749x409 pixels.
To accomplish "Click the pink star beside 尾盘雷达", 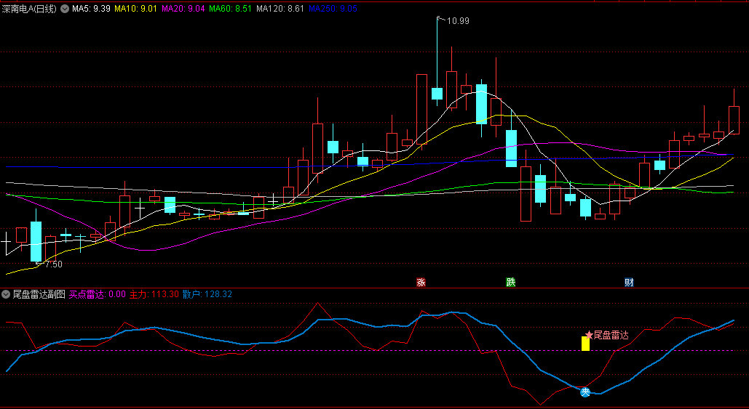I will (589, 335).
